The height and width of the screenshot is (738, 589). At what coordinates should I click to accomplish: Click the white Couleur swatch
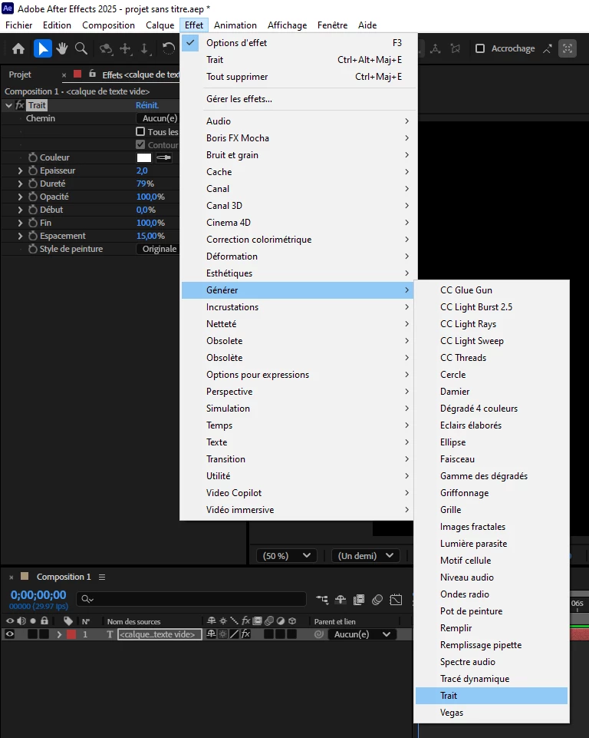144,157
